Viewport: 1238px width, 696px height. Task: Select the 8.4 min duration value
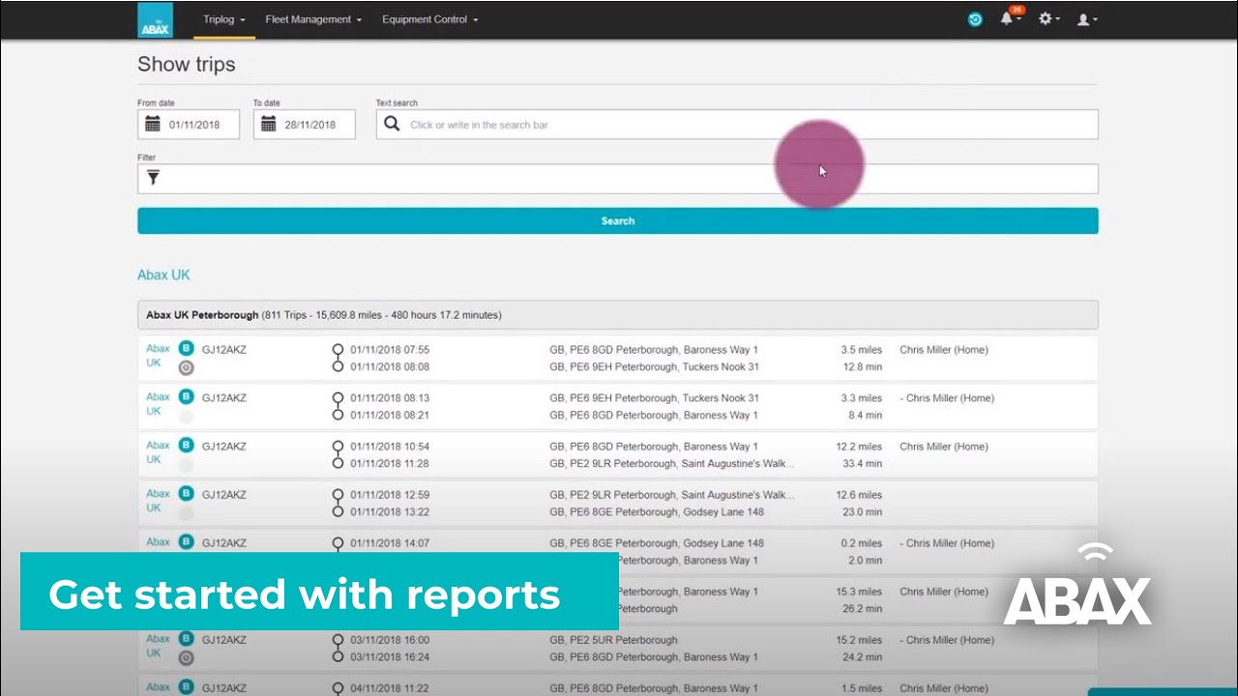(865, 416)
